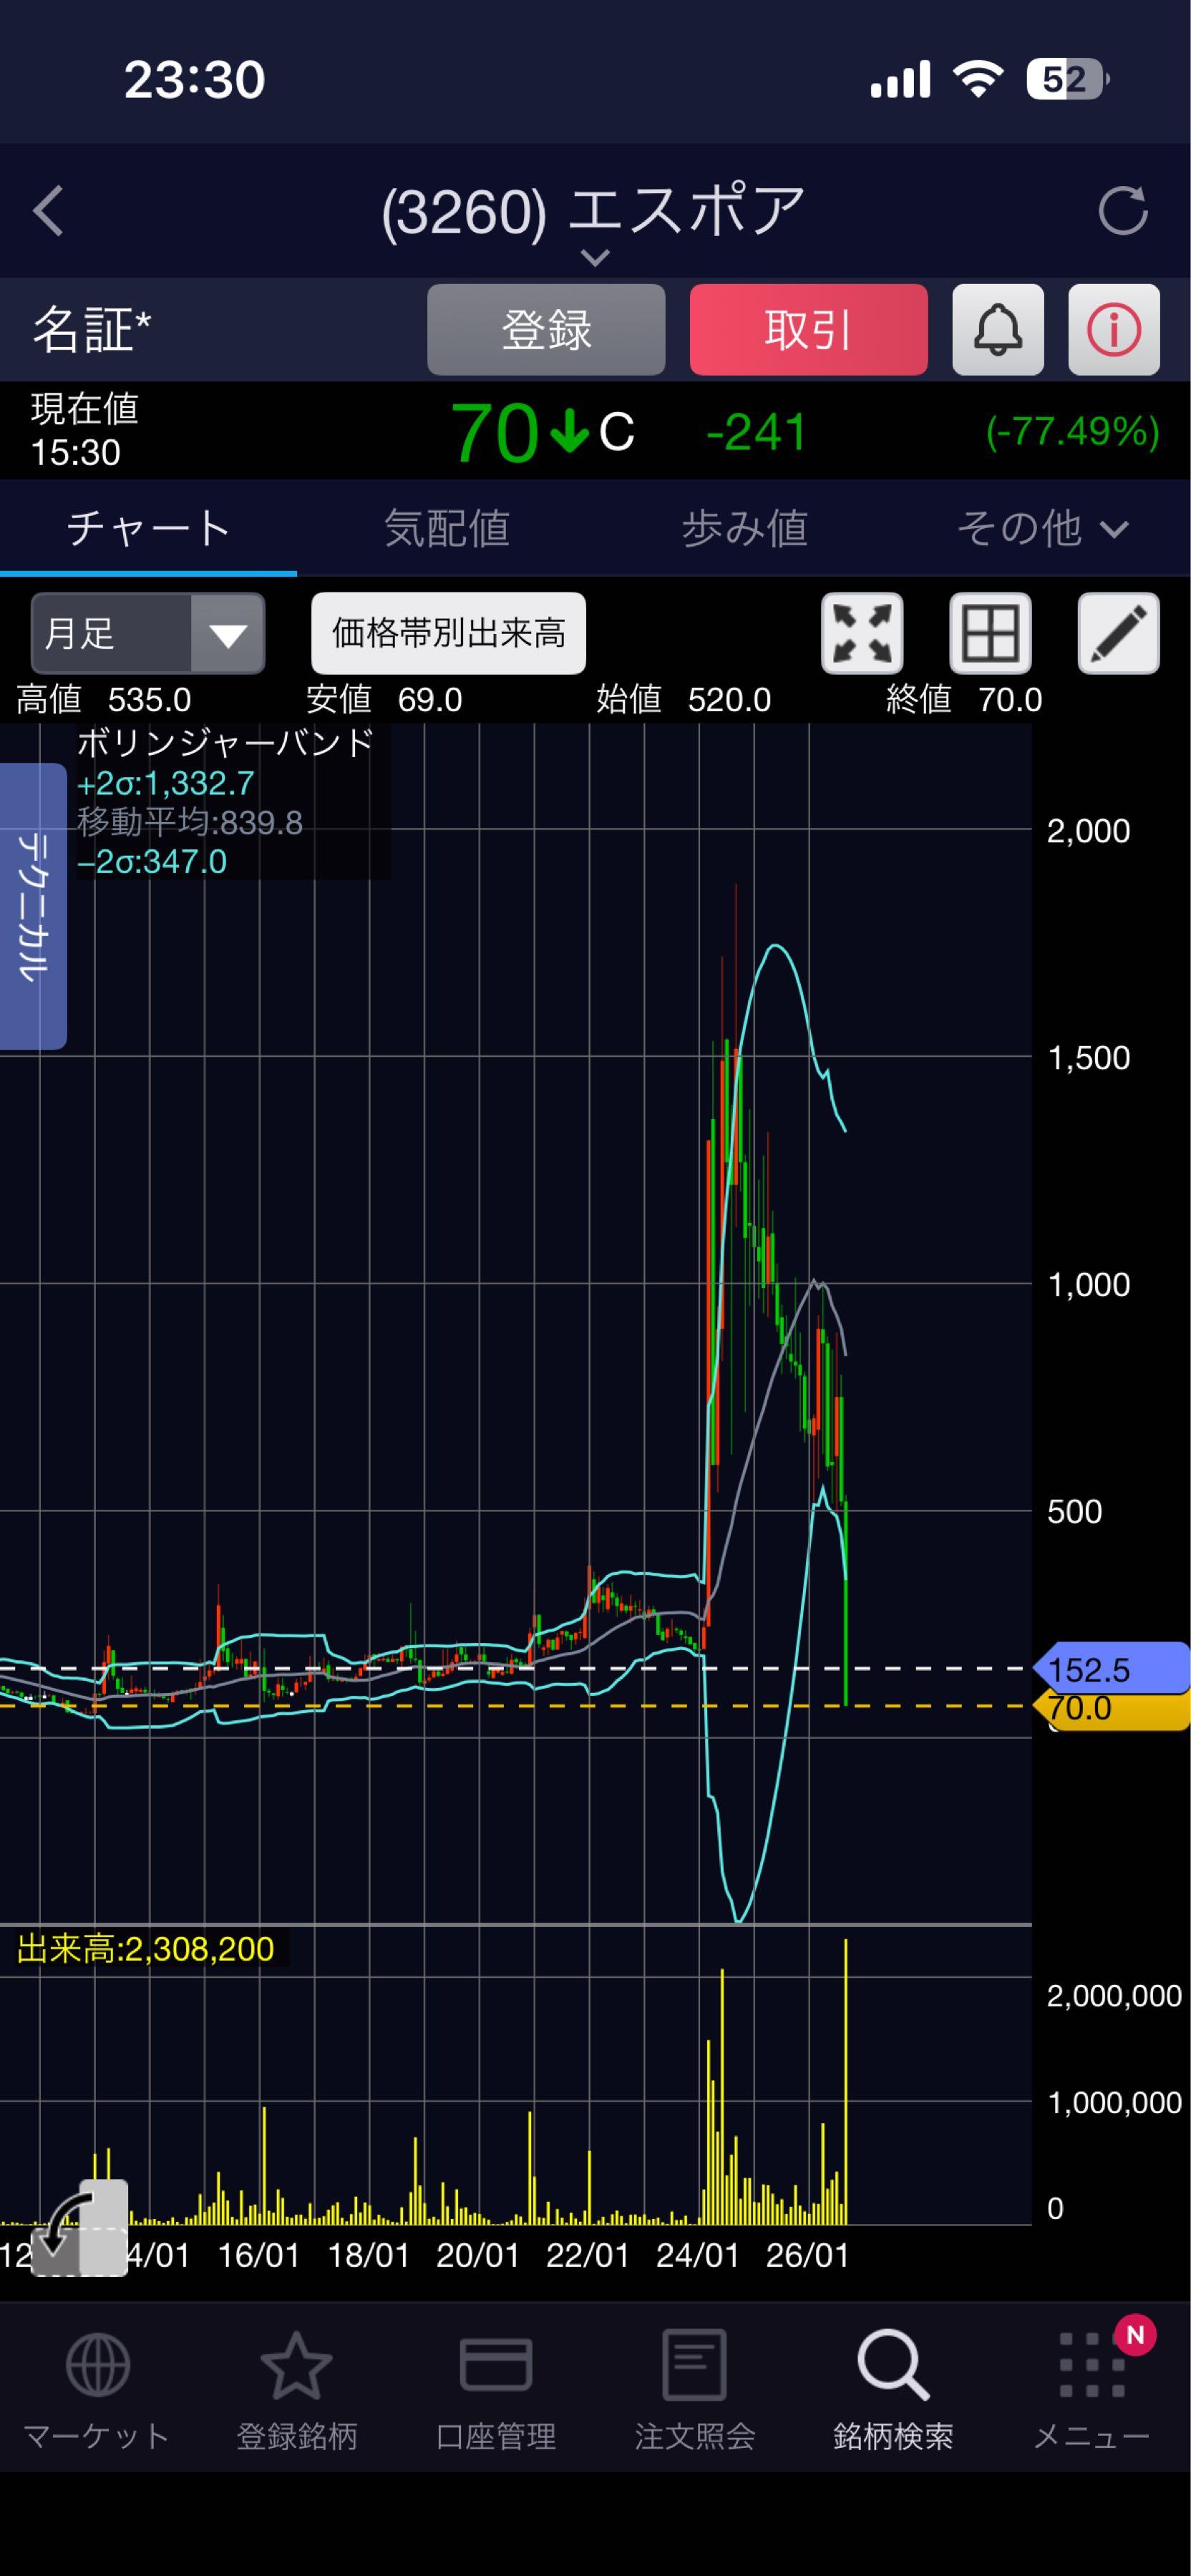Image resolution: width=1191 pixels, height=2576 pixels.
Task: Tap the 移動平均:839.8 value
Action: pyautogui.click(x=190, y=822)
